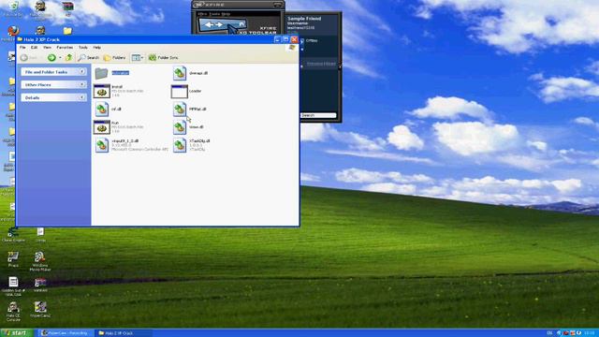This screenshot has width=599, height=337.
Task: Open the Favorites menu
Action: point(65,48)
